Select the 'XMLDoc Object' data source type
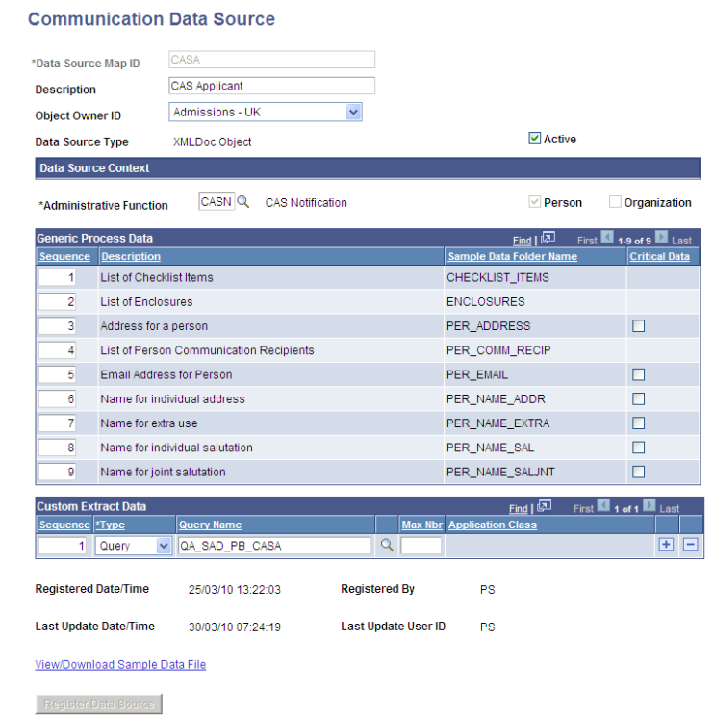The height and width of the screenshot is (717, 714). (x=212, y=142)
